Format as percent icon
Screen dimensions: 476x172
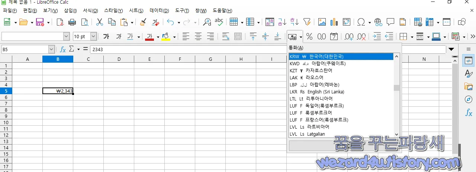point(309,36)
